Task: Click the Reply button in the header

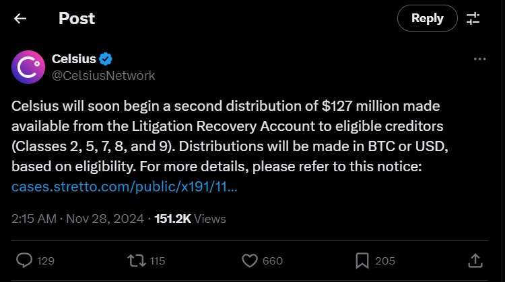Action: click(427, 19)
